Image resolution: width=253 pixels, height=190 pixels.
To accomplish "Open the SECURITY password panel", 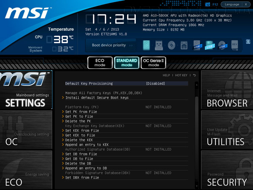I will point(227,170).
